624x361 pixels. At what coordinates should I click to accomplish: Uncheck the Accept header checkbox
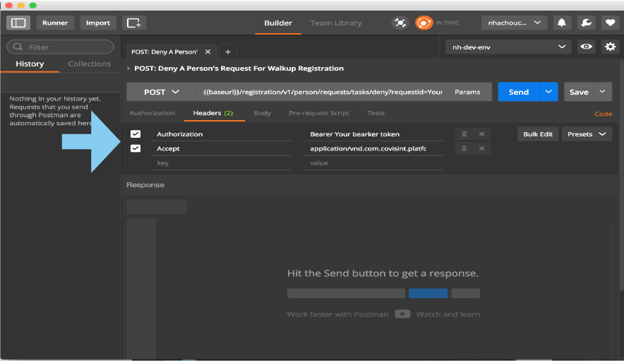click(x=136, y=148)
